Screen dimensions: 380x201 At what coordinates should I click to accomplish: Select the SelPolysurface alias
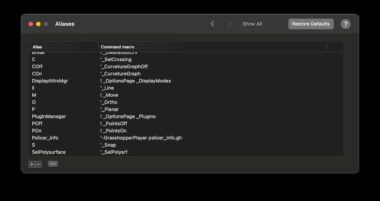click(49, 152)
